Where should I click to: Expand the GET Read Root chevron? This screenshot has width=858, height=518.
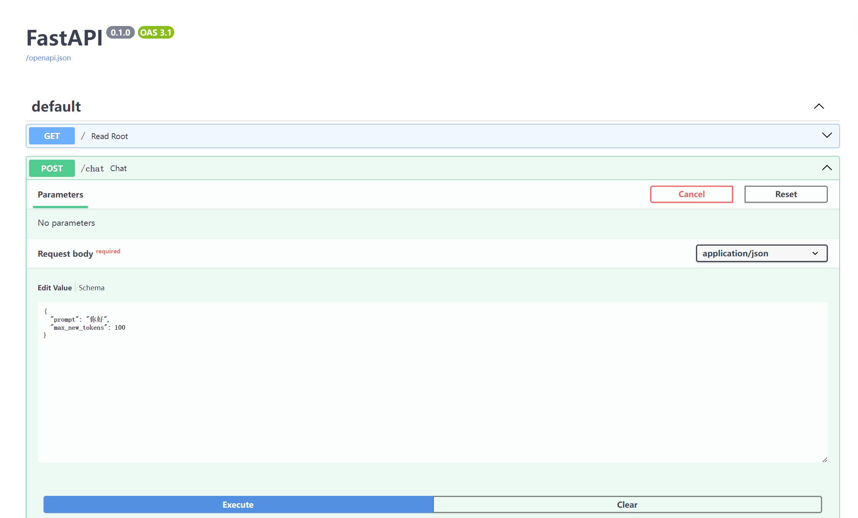coord(827,136)
